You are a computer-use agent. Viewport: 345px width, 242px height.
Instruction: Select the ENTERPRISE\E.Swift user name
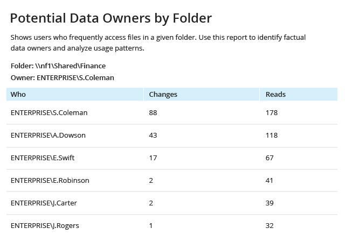point(43,158)
